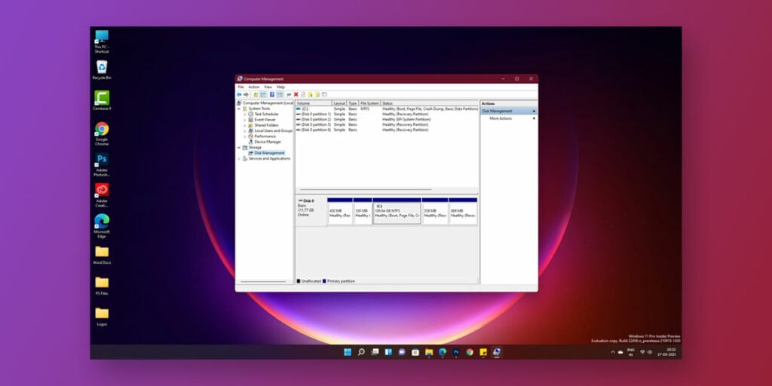Click the Device Manager icon in tree
Image resolution: width=772 pixels, height=386 pixels.
click(x=250, y=142)
